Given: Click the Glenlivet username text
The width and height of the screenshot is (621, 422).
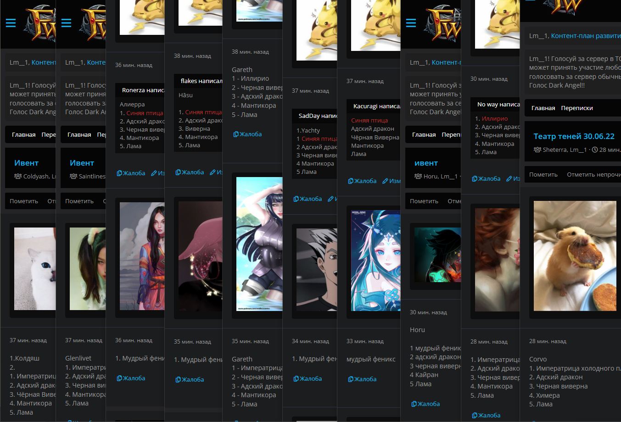Looking at the screenshot, I should (x=78, y=358).
